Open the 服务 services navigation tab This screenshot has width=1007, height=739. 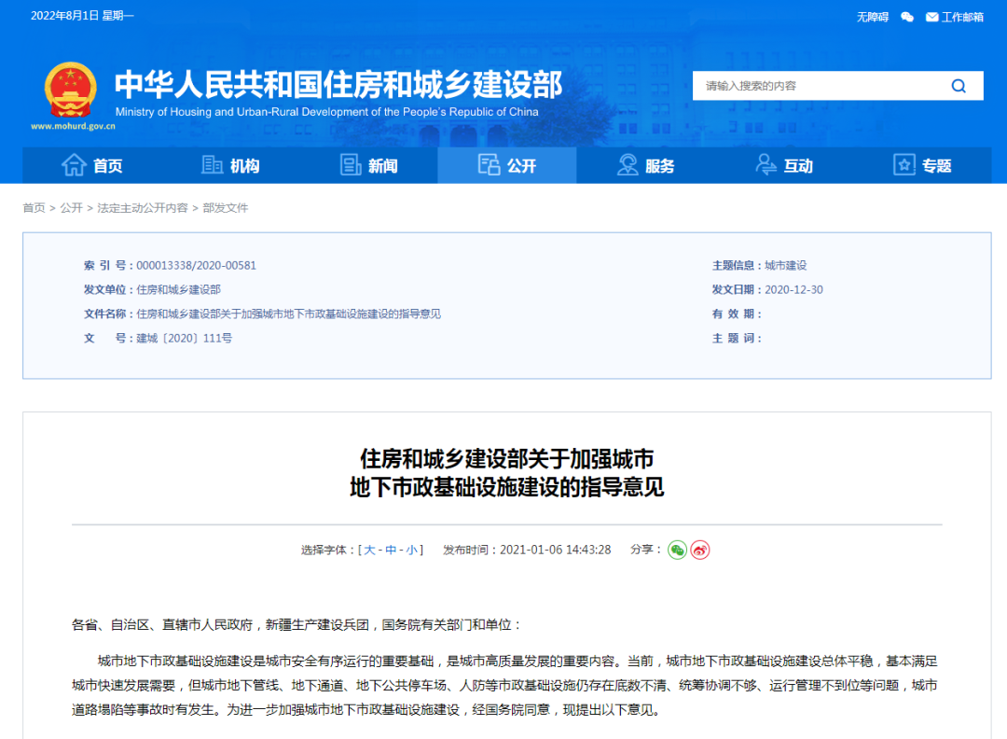tap(645, 165)
